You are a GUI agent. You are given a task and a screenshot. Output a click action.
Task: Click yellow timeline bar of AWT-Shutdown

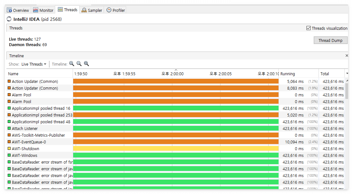[x=176, y=149]
